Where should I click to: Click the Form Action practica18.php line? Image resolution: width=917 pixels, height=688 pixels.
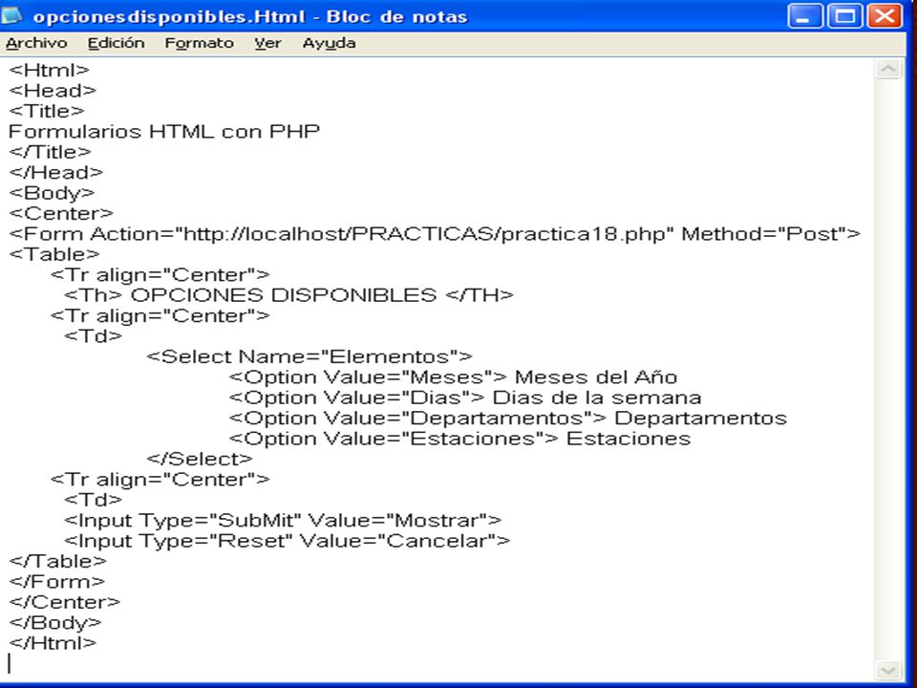435,234
